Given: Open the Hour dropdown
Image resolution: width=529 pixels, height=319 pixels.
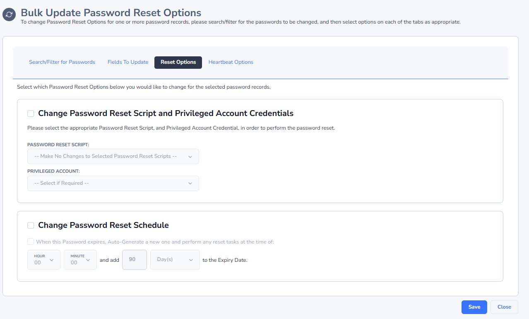Looking at the screenshot, I should (44, 260).
